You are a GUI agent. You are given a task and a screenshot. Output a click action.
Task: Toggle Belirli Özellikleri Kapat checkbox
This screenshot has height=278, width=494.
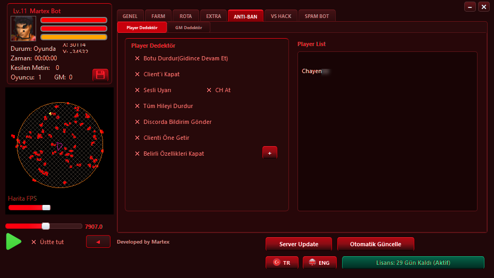138,154
